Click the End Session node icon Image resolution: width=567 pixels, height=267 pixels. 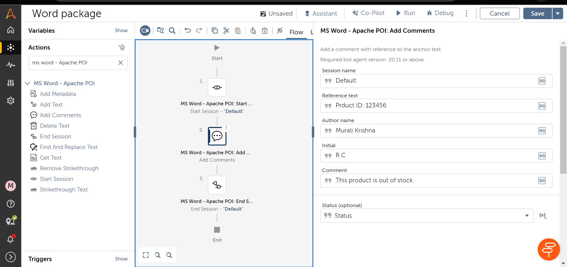(x=217, y=185)
